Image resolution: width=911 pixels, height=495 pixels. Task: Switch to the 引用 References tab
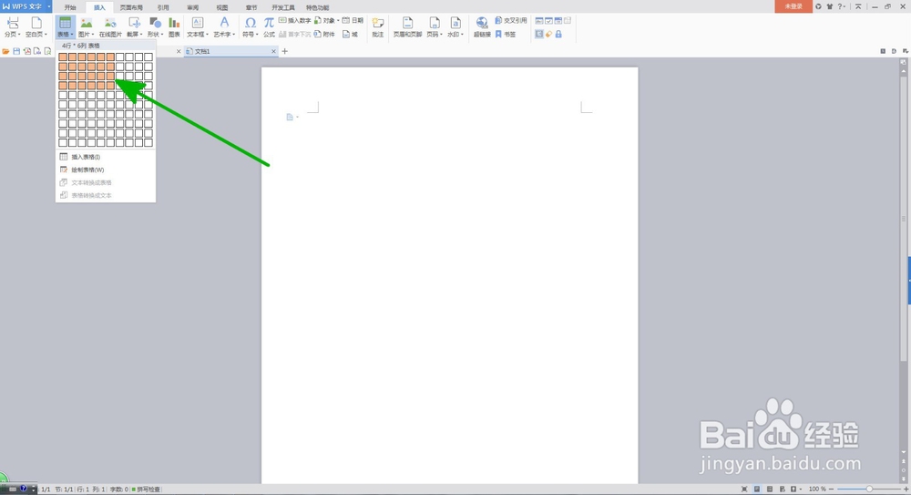coord(163,7)
